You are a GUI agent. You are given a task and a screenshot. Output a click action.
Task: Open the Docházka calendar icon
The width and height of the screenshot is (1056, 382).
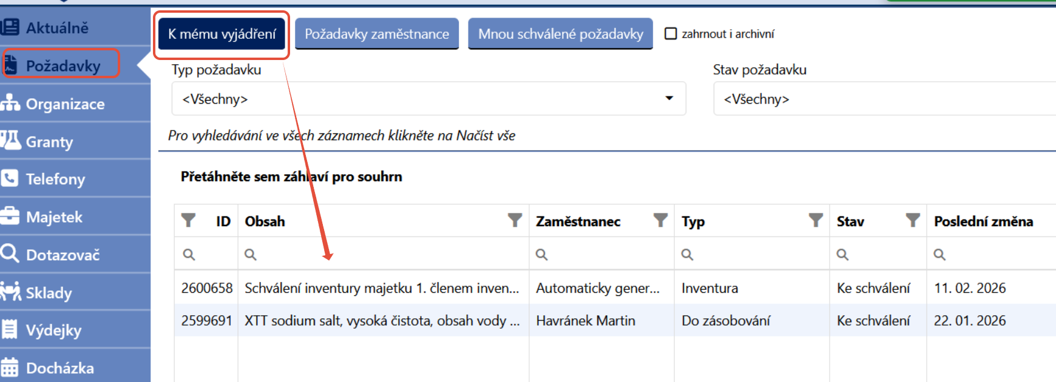[x=9, y=367]
